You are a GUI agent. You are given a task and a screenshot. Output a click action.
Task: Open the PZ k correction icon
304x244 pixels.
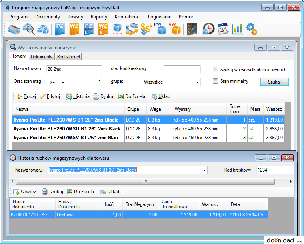click(89, 29)
